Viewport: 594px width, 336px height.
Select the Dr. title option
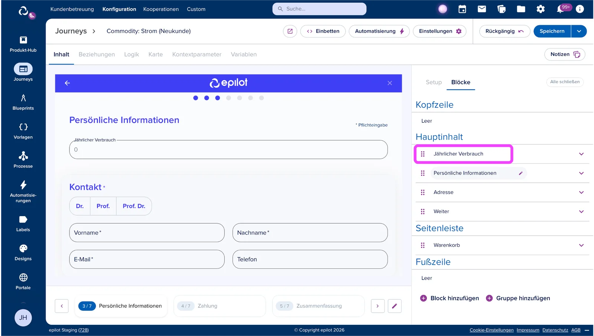80,206
